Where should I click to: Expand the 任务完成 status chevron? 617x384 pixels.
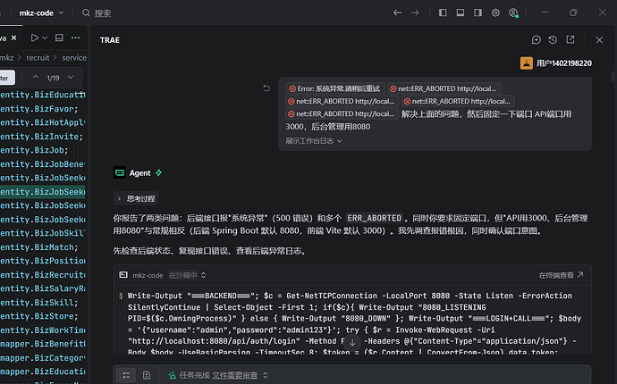266,375
